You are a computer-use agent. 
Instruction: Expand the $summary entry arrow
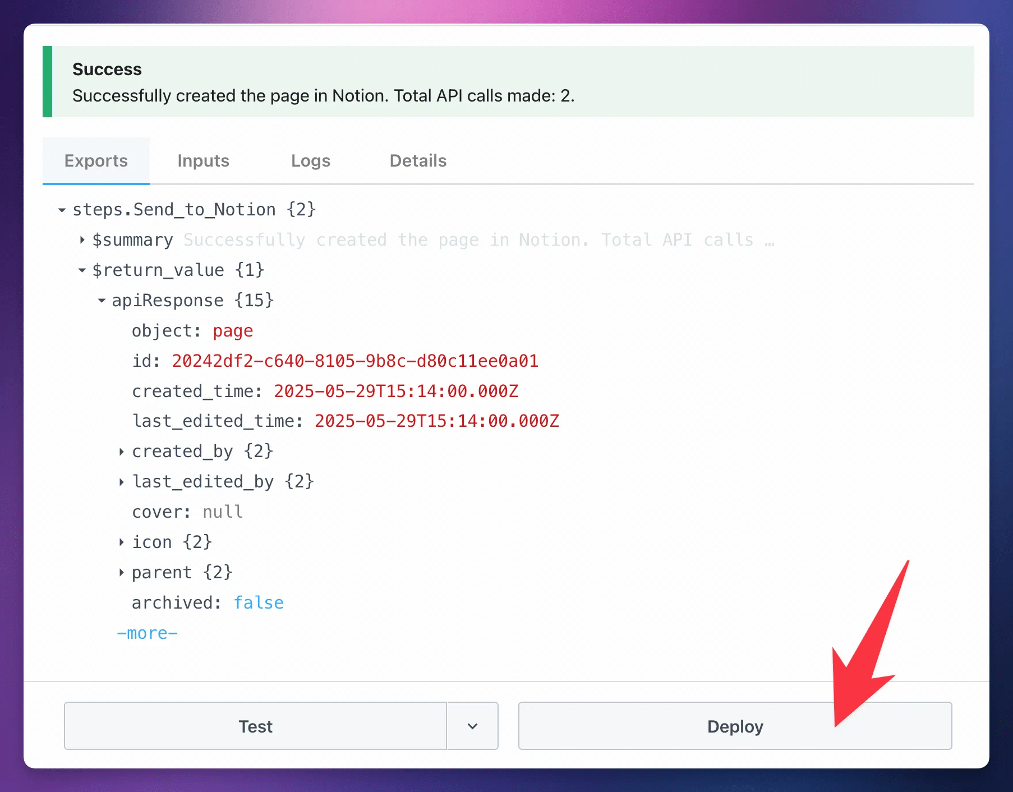pos(82,240)
